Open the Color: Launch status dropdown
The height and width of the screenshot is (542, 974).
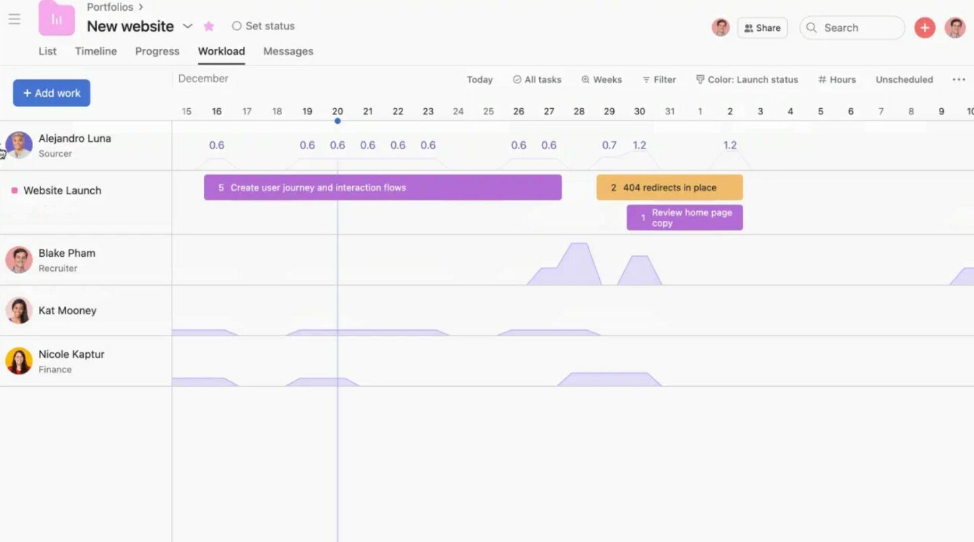pyautogui.click(x=747, y=79)
